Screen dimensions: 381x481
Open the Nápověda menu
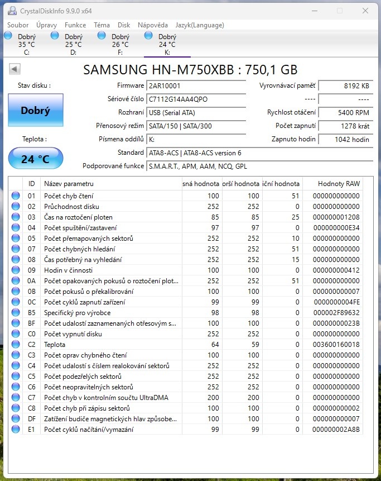[x=152, y=25]
